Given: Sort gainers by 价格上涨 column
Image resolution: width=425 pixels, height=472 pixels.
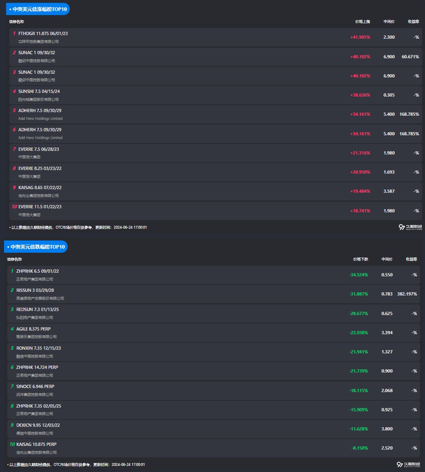Looking at the screenshot, I should pyautogui.click(x=363, y=22).
